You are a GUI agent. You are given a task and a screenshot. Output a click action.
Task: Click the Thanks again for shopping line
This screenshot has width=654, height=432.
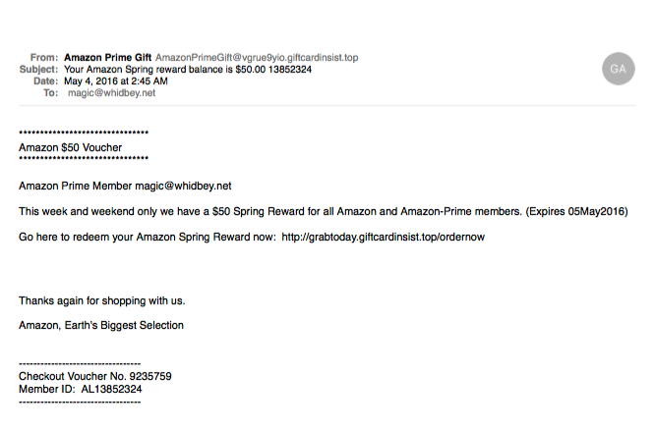click(101, 300)
